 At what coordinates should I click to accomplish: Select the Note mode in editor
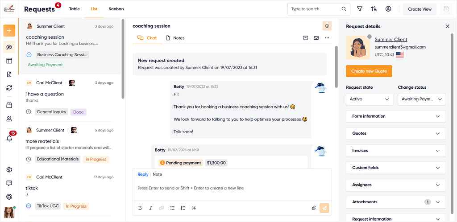click(x=158, y=174)
